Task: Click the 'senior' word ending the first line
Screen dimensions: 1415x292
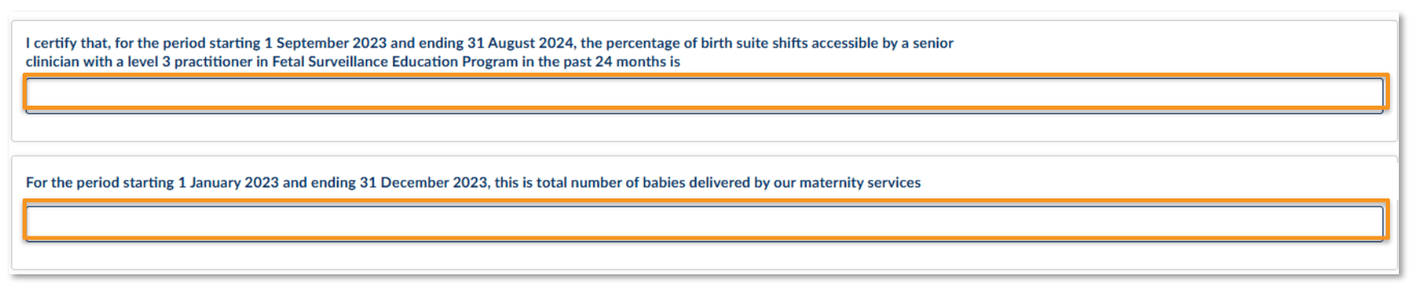Action: [x=933, y=44]
